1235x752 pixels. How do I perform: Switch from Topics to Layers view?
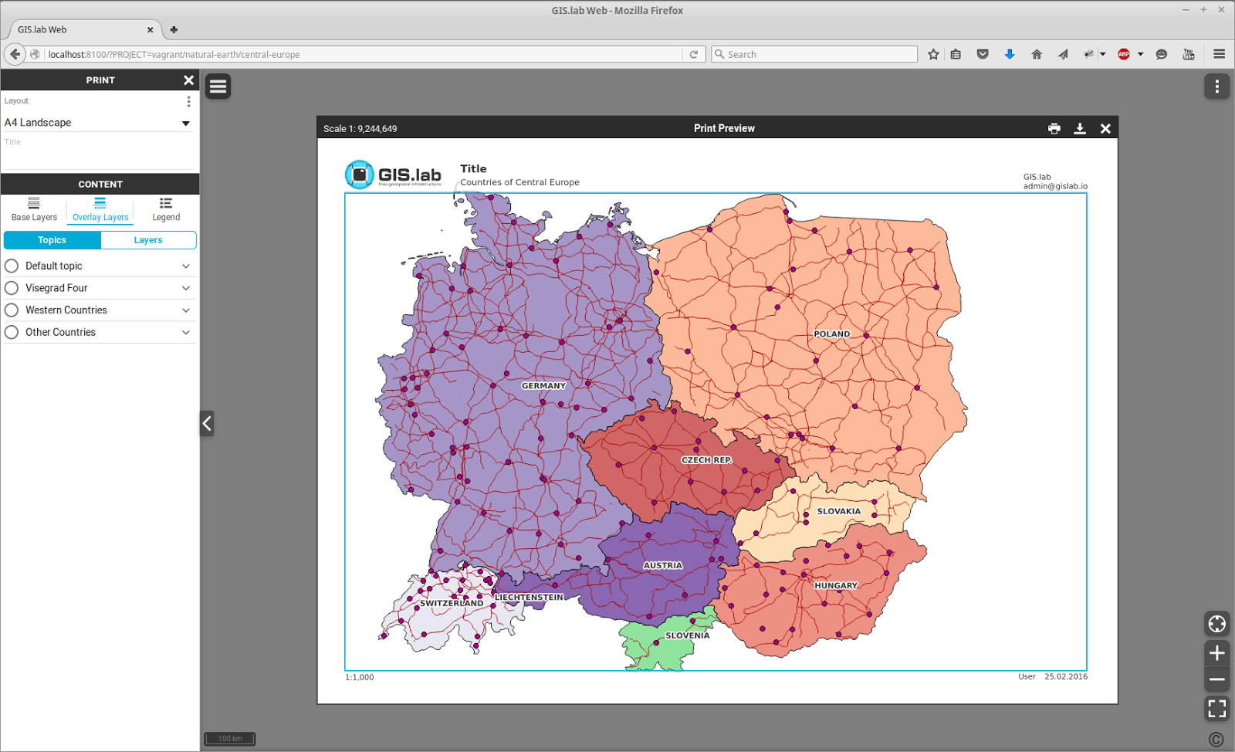coord(148,240)
